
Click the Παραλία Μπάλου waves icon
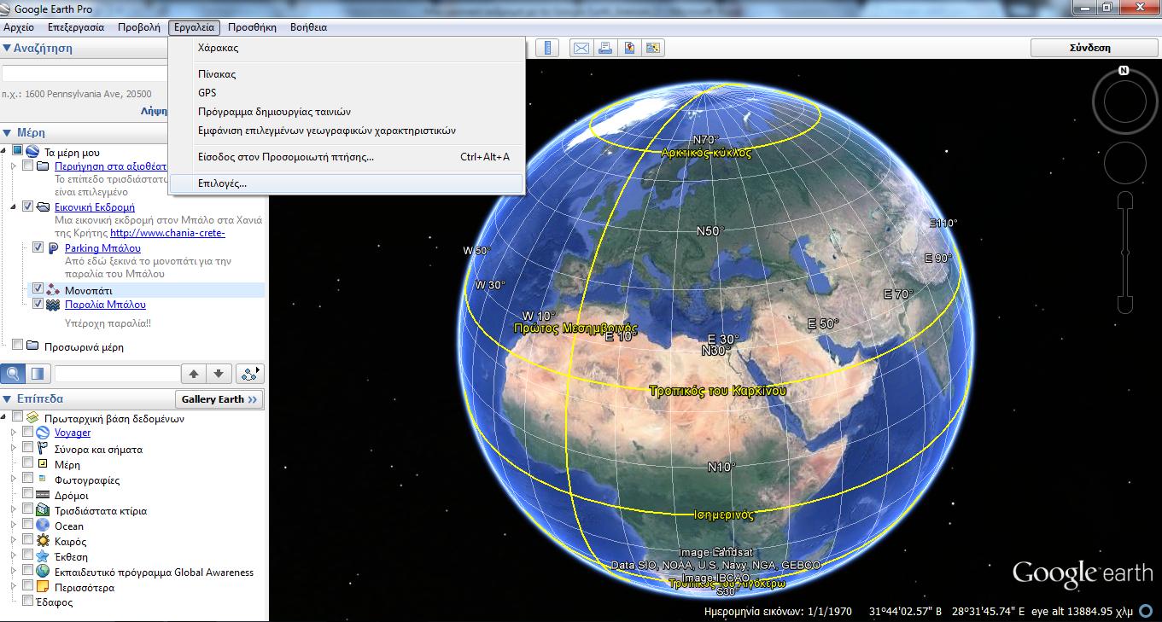coord(54,305)
